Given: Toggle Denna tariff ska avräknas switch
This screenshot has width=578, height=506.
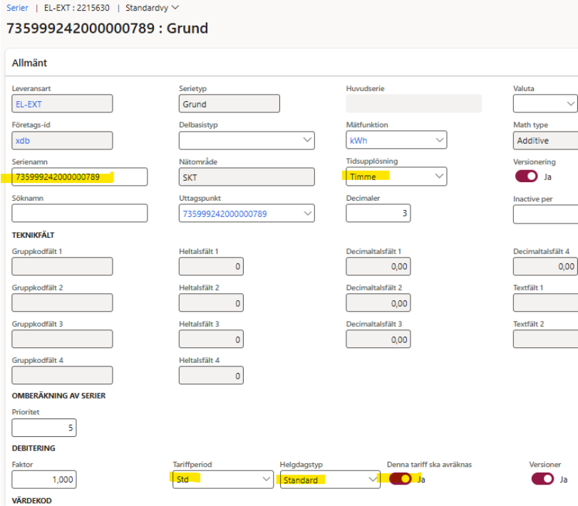Looking at the screenshot, I should click(400, 479).
